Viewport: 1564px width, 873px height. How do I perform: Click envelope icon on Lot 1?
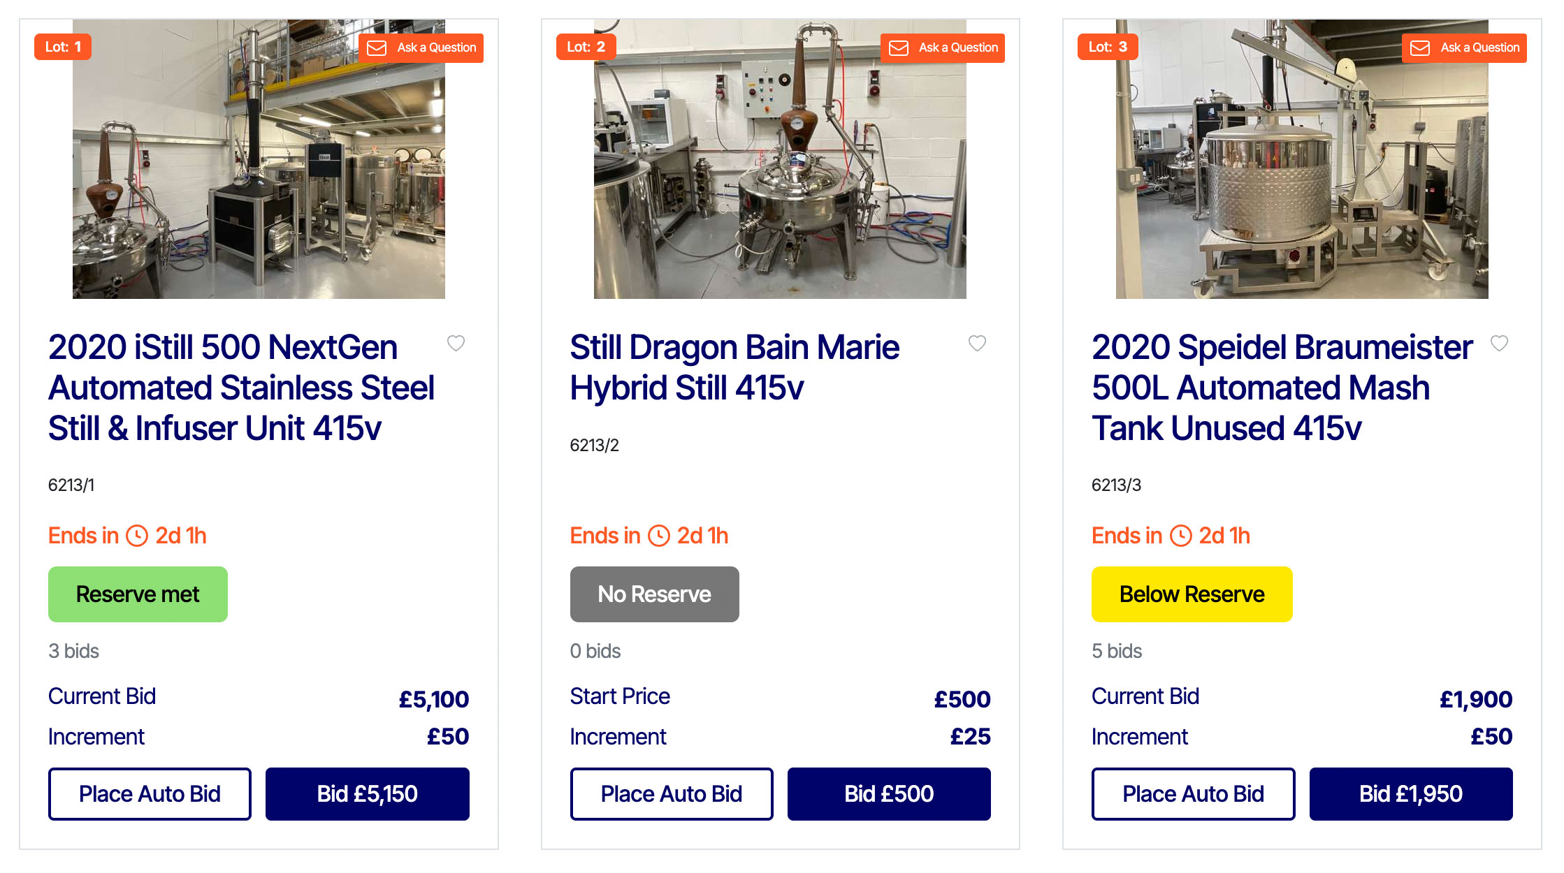(x=377, y=47)
